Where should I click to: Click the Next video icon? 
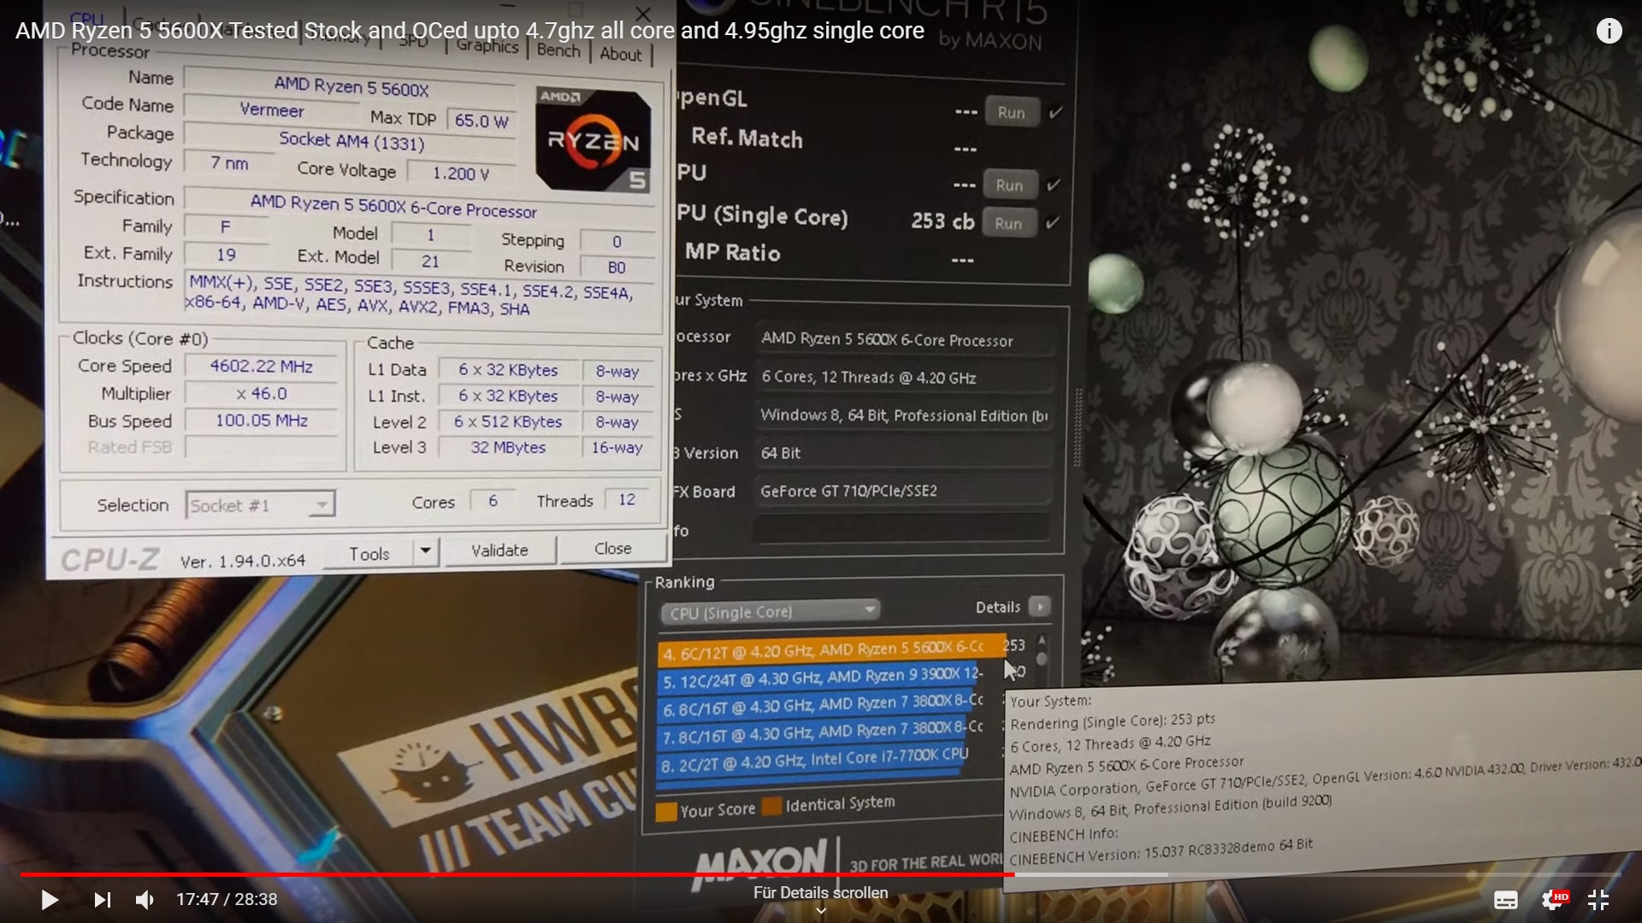click(102, 899)
